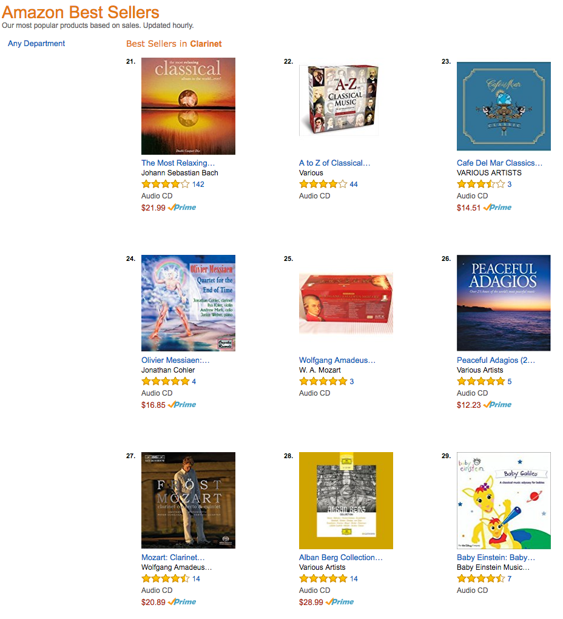
Task: Click Prime logo beside $28.99 Alban Berg
Action: click(340, 602)
